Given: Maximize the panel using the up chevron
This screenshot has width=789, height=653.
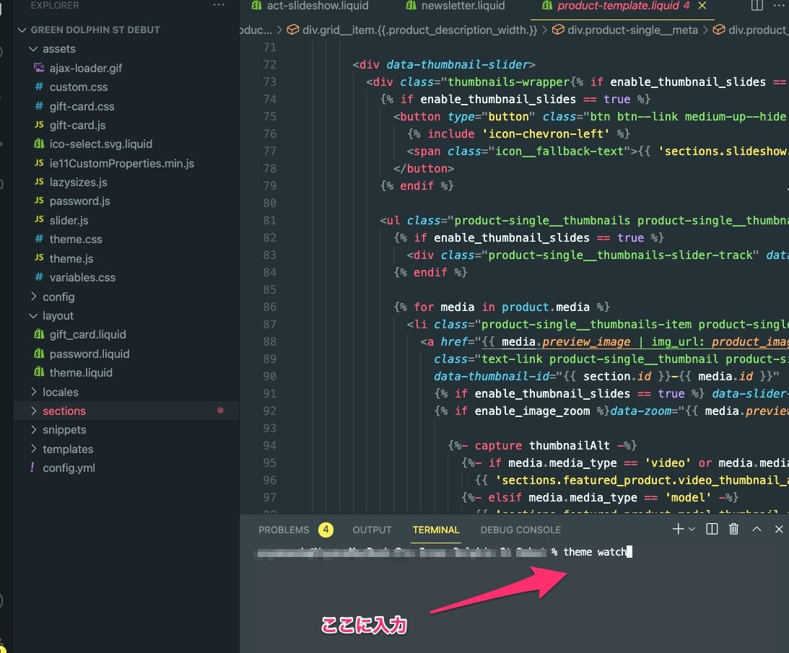Looking at the screenshot, I should 757,529.
